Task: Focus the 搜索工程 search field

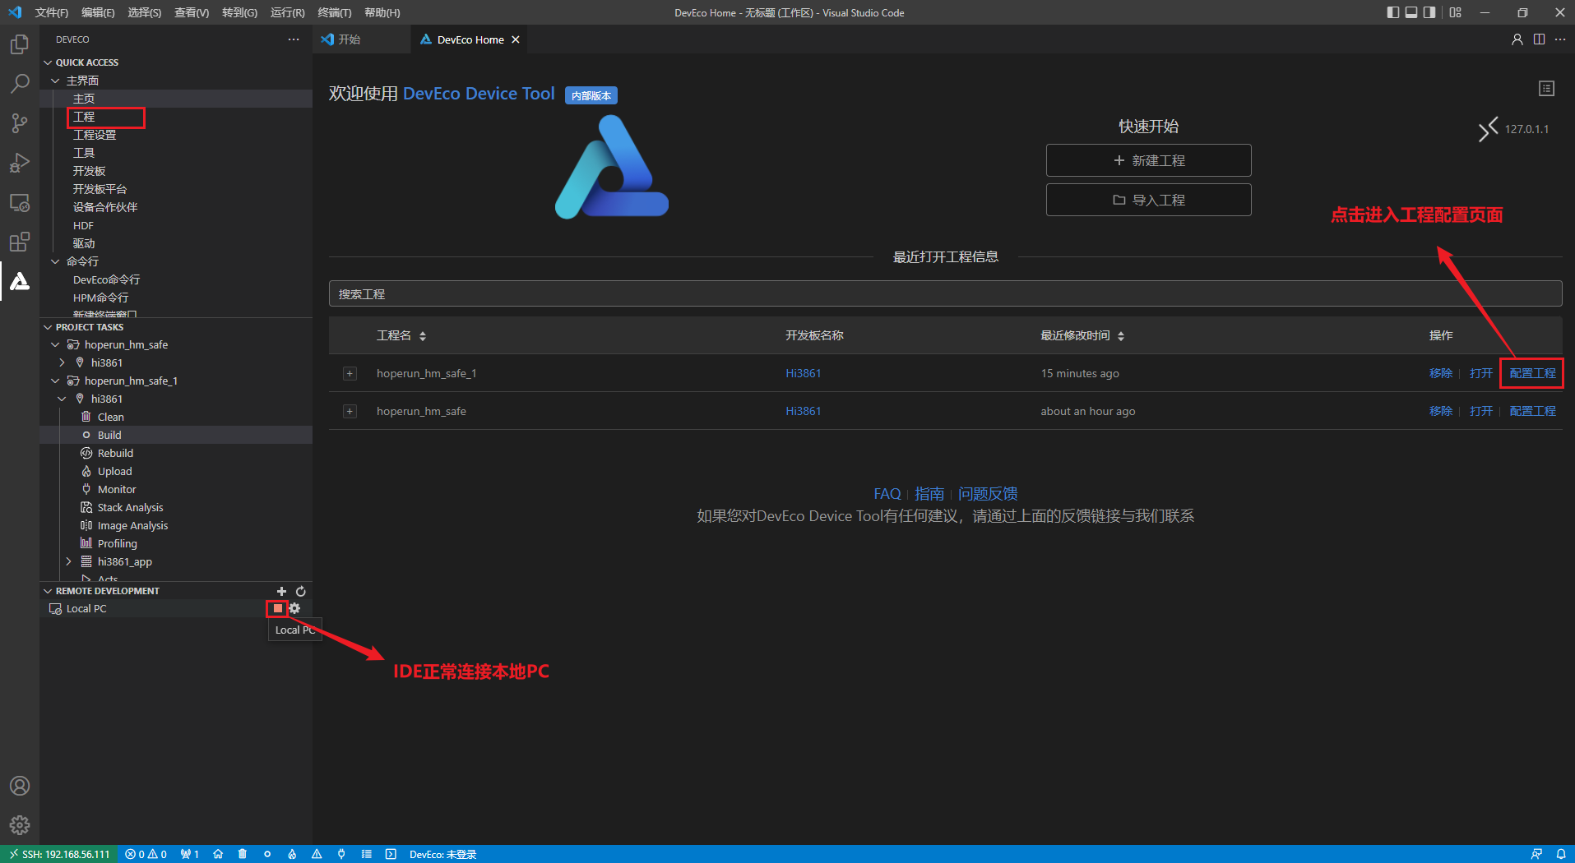Action: click(x=945, y=293)
